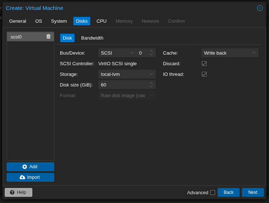Expand the Bus/Device SCSI dropdown
This screenshot has width=269, height=203.
(132, 53)
